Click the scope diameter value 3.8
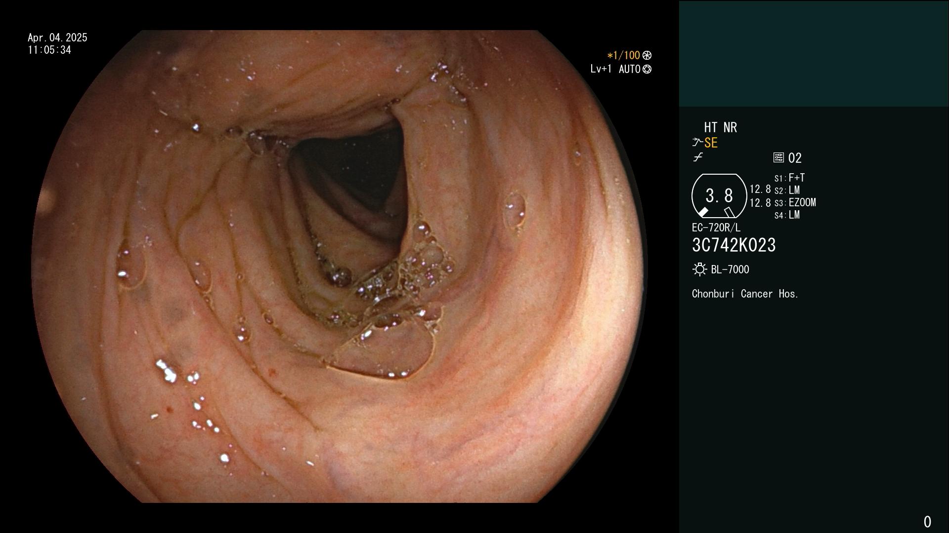This screenshot has width=949, height=533. point(719,195)
